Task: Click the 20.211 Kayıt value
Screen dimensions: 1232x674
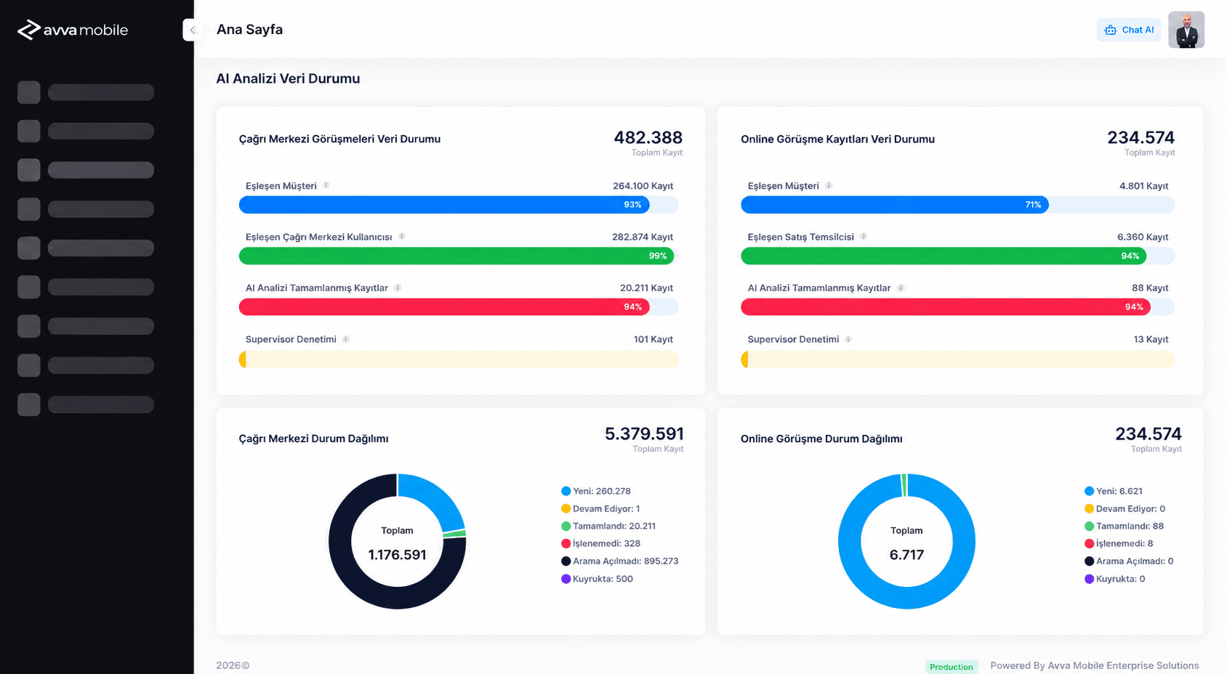Action: tap(646, 288)
